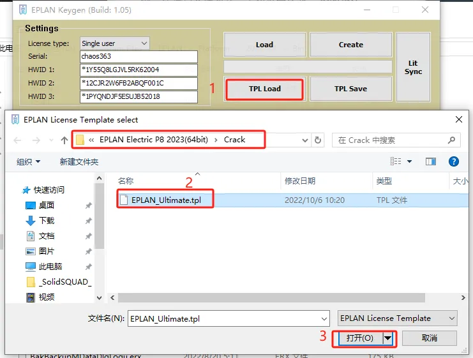Open the License type dropdown
This screenshot has width=473, height=358.
pos(115,43)
